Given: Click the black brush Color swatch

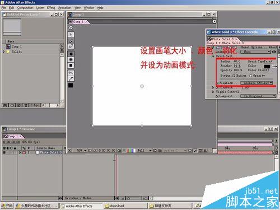Looking at the screenshot, I should point(267,66).
